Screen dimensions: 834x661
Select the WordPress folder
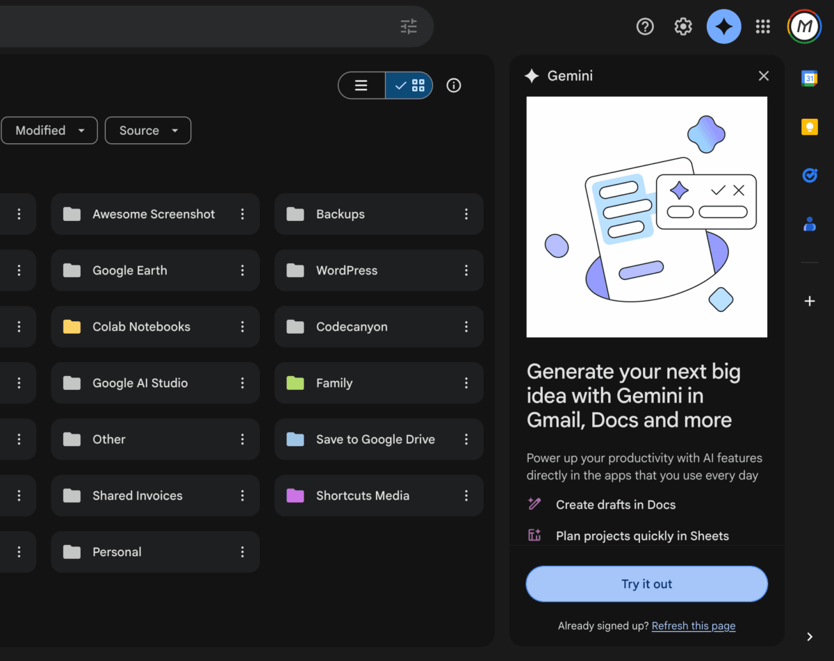(x=379, y=270)
